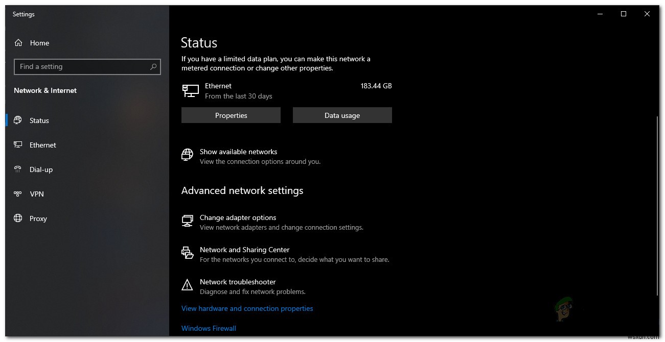Viewport: 665px width, 342px height.
Task: Select Proxy in the left menu
Action: pyautogui.click(x=38, y=218)
